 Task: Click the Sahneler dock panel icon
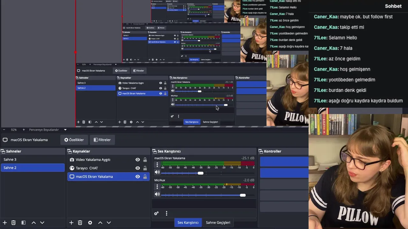[x=3, y=151]
